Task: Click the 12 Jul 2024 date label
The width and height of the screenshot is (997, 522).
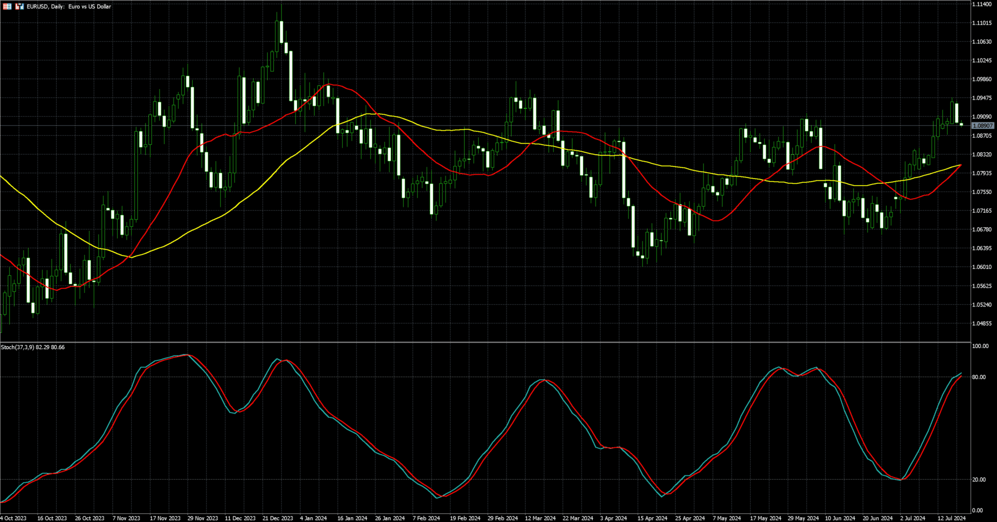Action: [953, 518]
